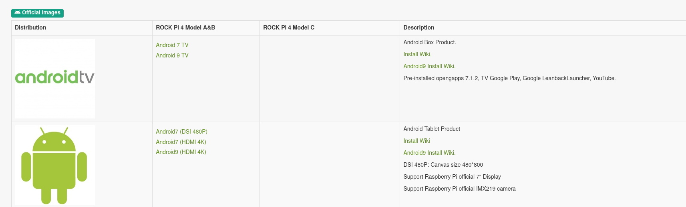The height and width of the screenshot is (207, 686).
Task: Open Android9 Install Wiki in Android Tablet row
Action: click(x=429, y=153)
